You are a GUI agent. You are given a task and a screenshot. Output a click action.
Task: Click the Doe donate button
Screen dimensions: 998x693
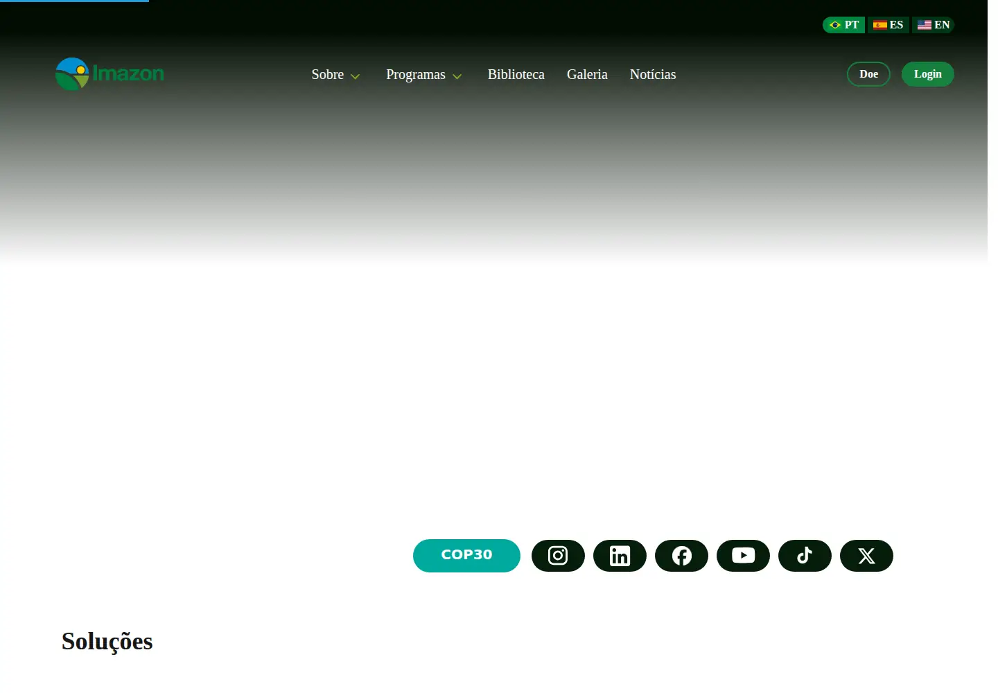(x=868, y=74)
